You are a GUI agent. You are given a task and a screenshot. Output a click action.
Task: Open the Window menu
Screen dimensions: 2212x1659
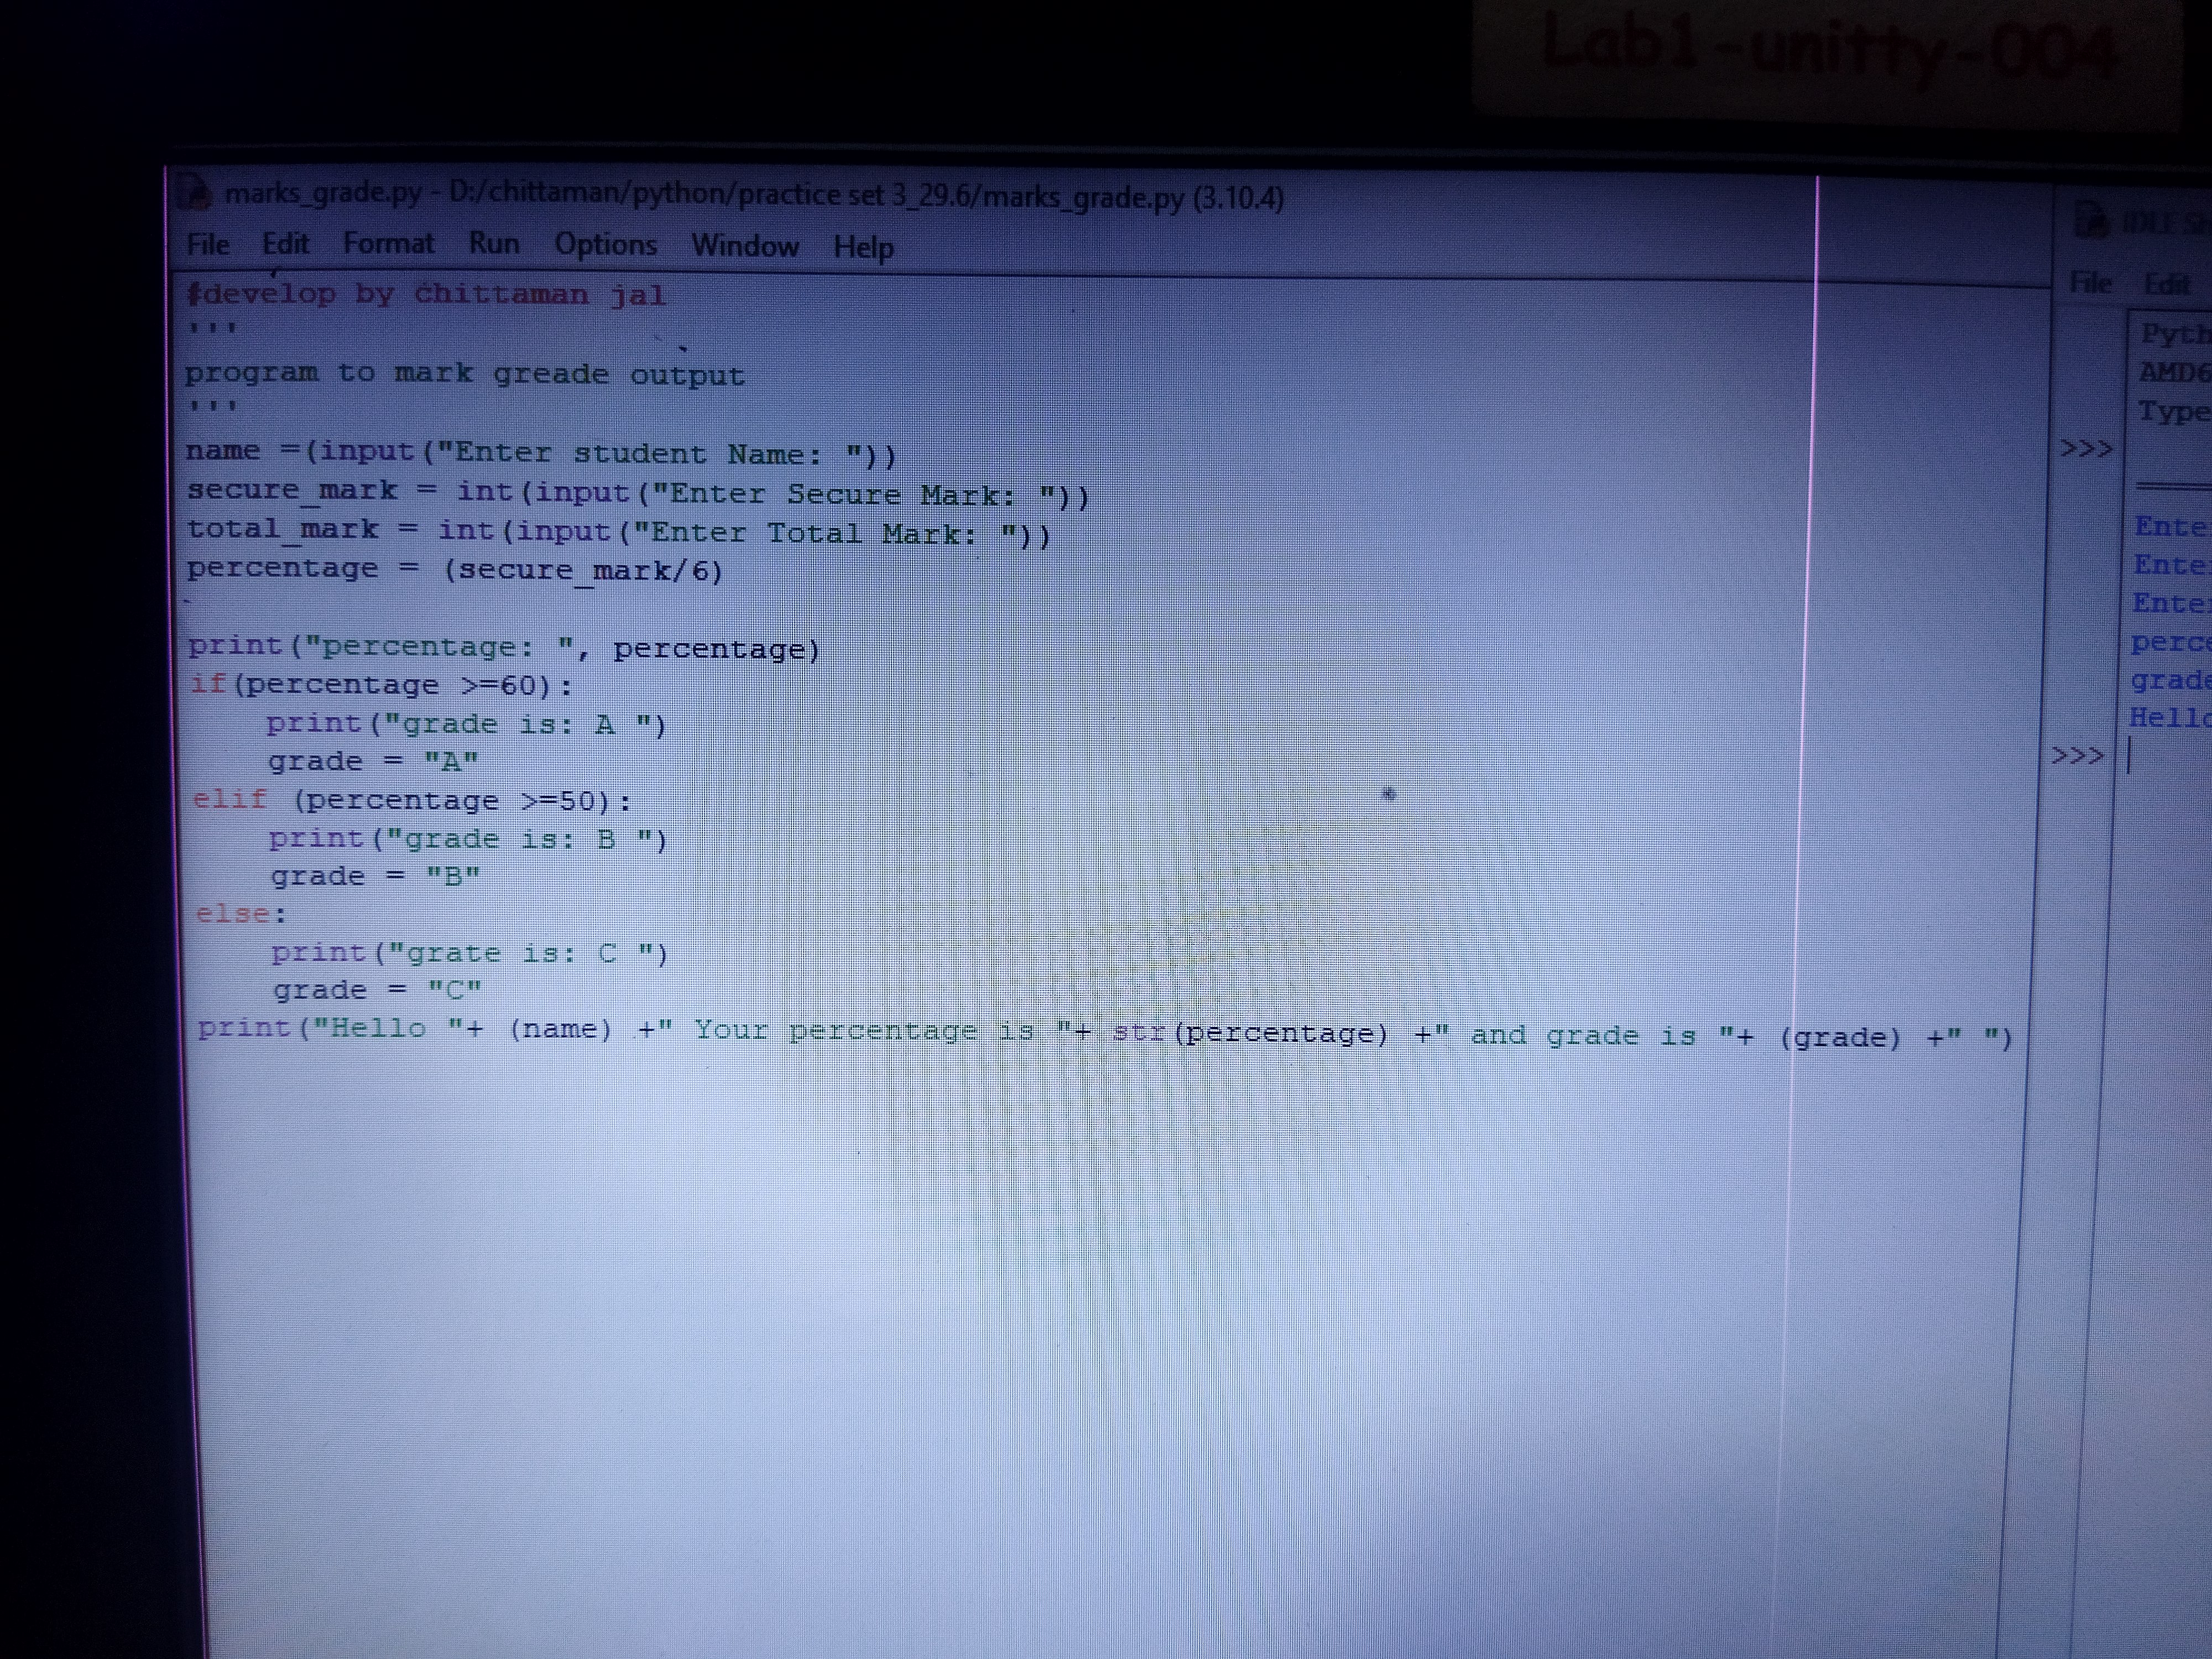(x=744, y=246)
